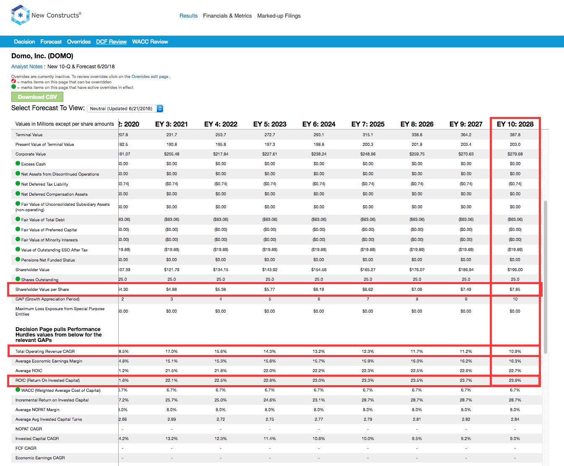The height and width of the screenshot is (466, 564).
Task: Click the EY 10: 2028 column header
Action: coord(515,124)
